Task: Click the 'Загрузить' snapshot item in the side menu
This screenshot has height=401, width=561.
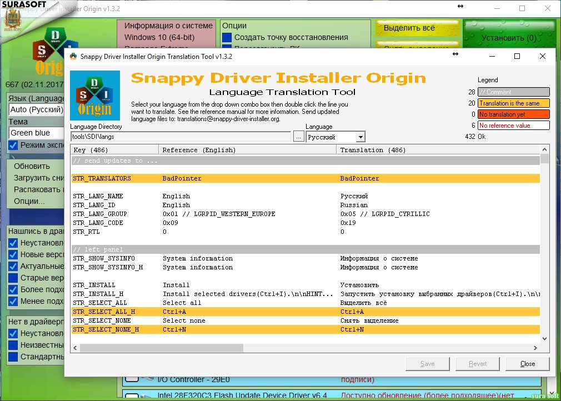Action: [39, 178]
